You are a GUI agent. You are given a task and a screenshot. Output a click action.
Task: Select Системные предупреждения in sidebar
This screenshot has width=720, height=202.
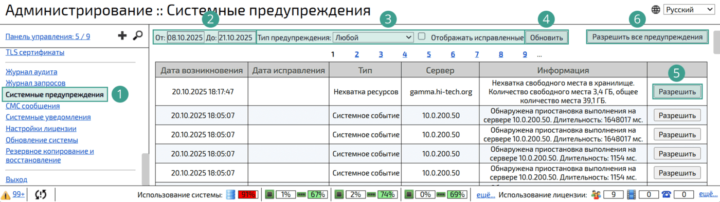(x=55, y=94)
